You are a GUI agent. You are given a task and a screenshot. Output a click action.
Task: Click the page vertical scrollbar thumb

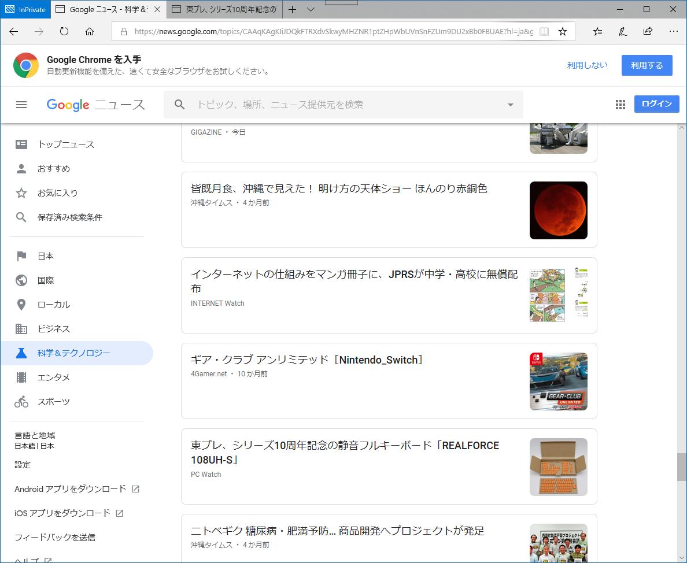(681, 467)
